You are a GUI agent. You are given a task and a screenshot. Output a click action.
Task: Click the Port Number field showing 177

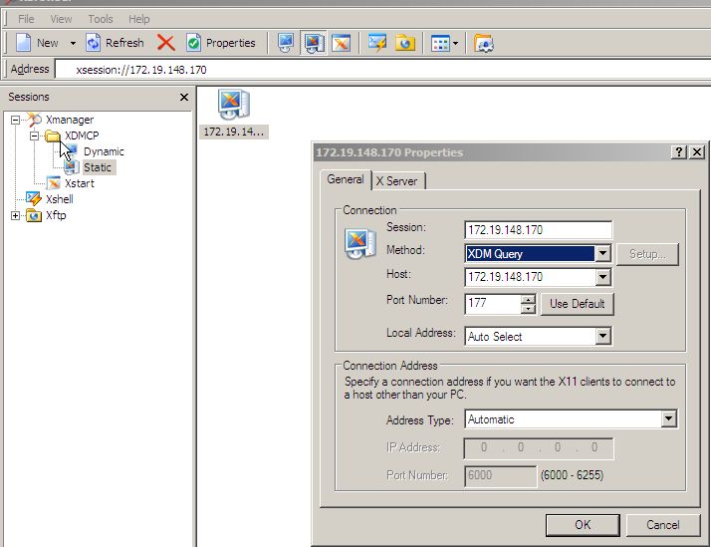point(493,304)
